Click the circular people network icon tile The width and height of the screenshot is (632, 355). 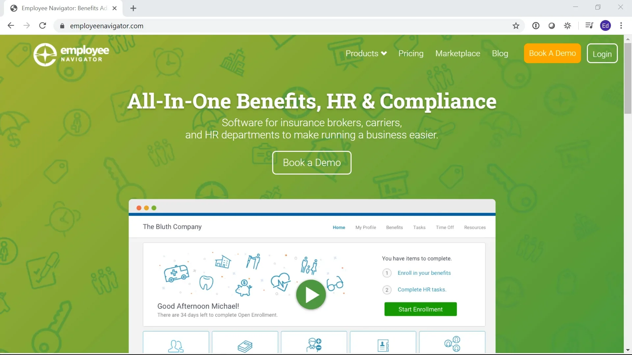(452, 344)
